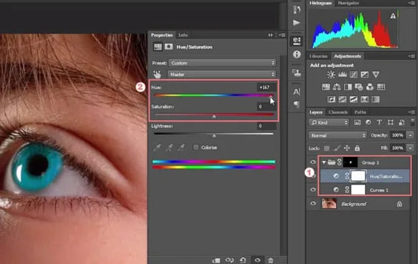The image size is (418, 264).
Task: Add a Color Balance adjustment
Action: click(336, 87)
